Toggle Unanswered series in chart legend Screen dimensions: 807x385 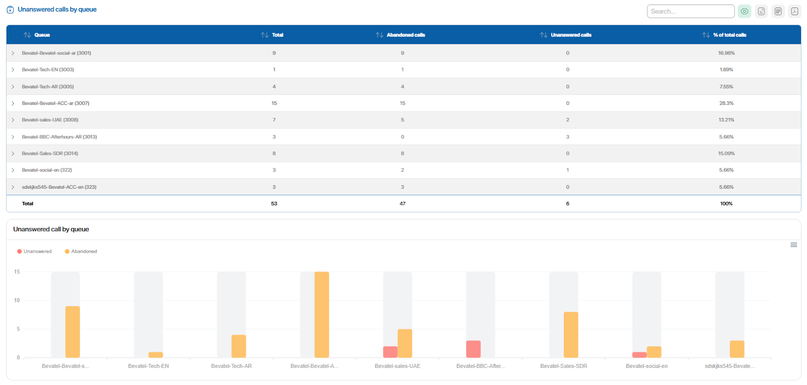pyautogui.click(x=34, y=251)
